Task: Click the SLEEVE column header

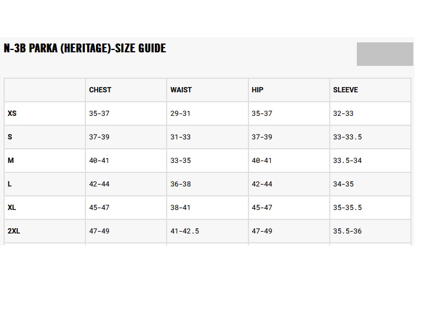Action: point(345,90)
